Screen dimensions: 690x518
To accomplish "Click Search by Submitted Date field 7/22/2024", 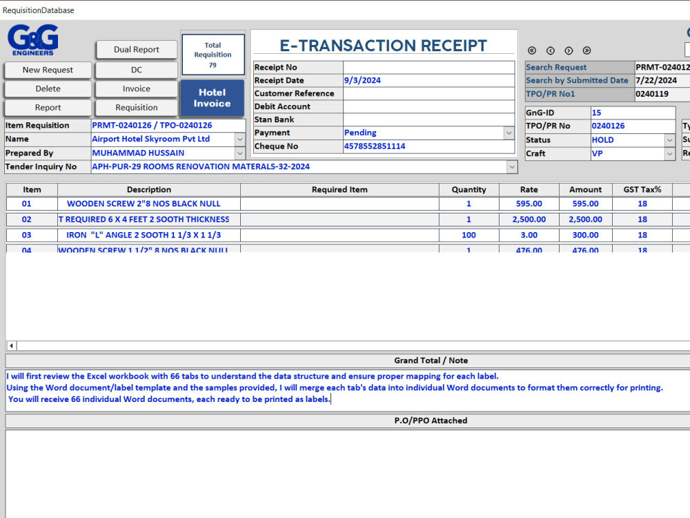I will 662,81.
